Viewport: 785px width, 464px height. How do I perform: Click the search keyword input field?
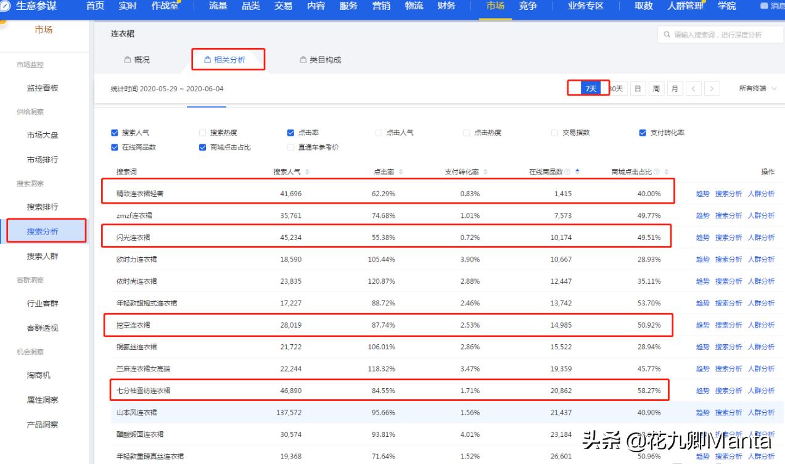coord(718,35)
